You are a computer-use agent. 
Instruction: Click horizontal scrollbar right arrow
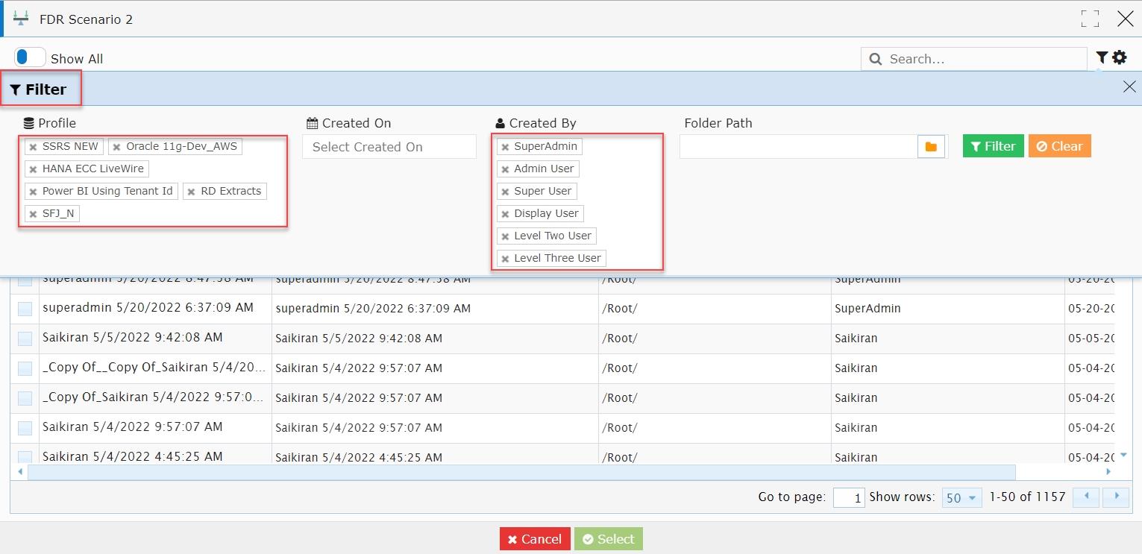1108,472
